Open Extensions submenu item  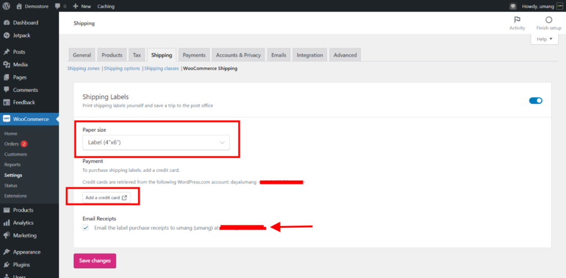(x=15, y=196)
